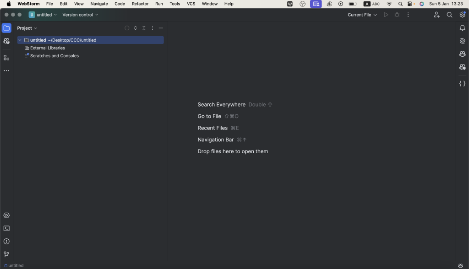The width and height of the screenshot is (469, 269).
Task: Click the Search Everywhere magnifier icon
Action: 449,15
